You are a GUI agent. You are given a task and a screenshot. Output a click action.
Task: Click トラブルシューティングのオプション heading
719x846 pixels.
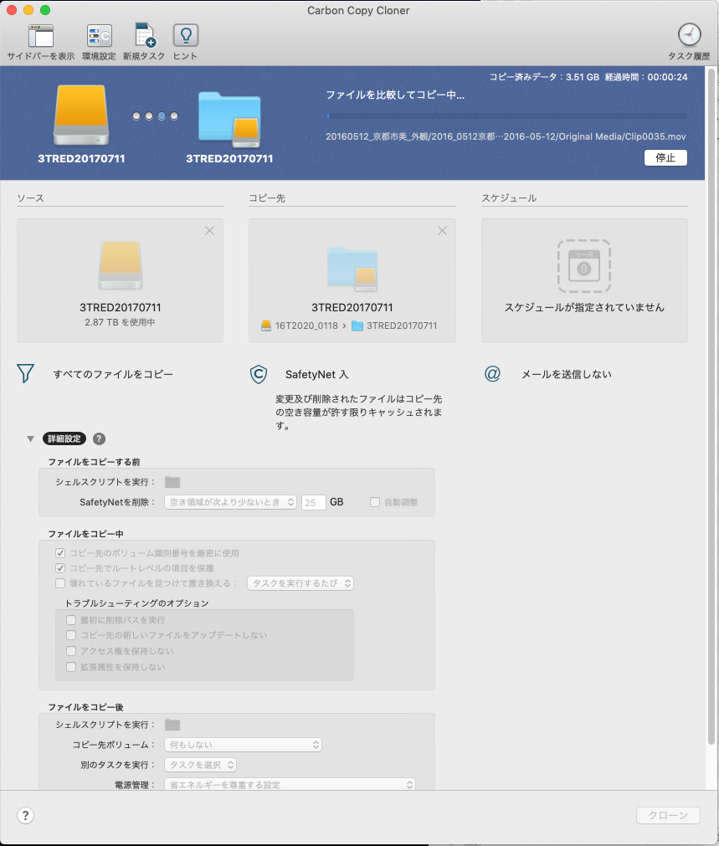136,603
